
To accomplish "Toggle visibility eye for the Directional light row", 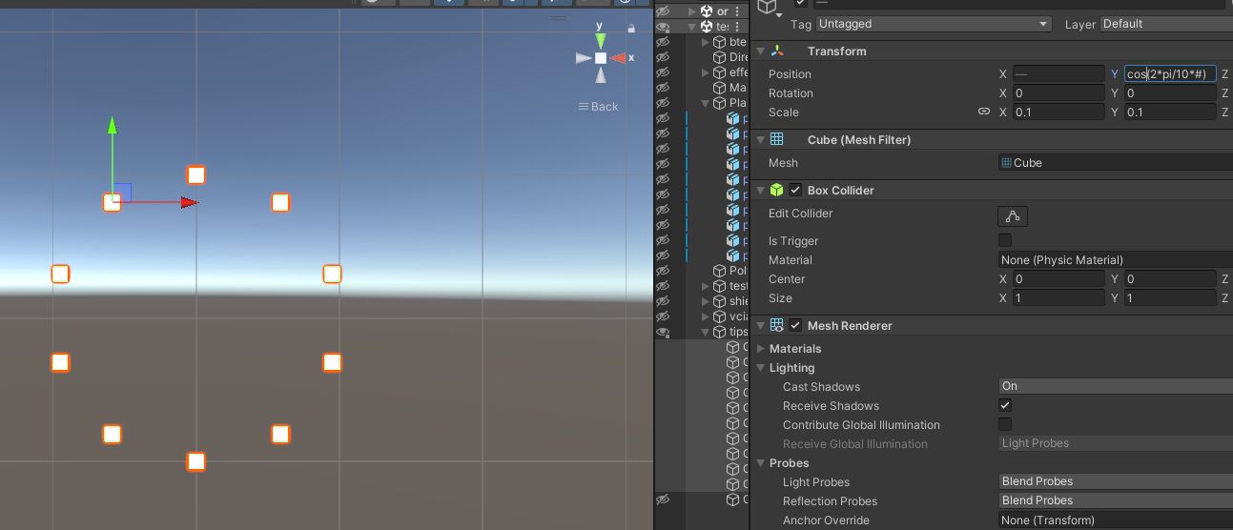I will pyautogui.click(x=663, y=57).
